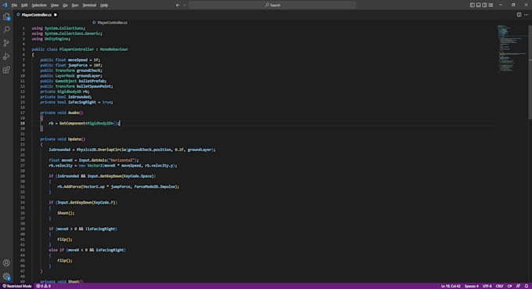Open Customize Layout icon
Screen dimensions: 532x289
pyautogui.click(x=491, y=5)
